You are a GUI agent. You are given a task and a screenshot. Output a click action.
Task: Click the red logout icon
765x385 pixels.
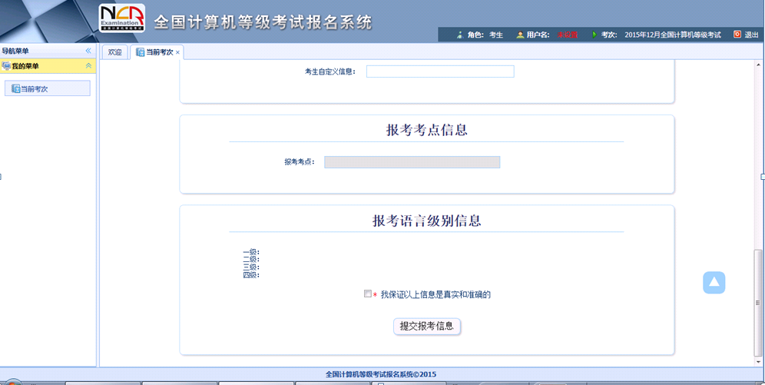point(737,35)
